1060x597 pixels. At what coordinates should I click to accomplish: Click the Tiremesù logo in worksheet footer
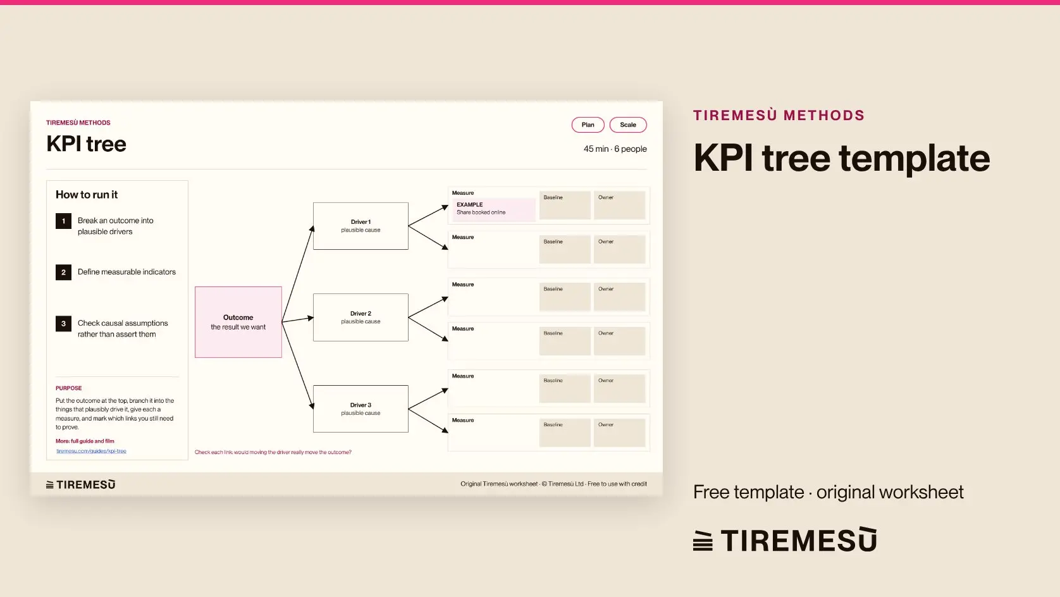tap(81, 484)
